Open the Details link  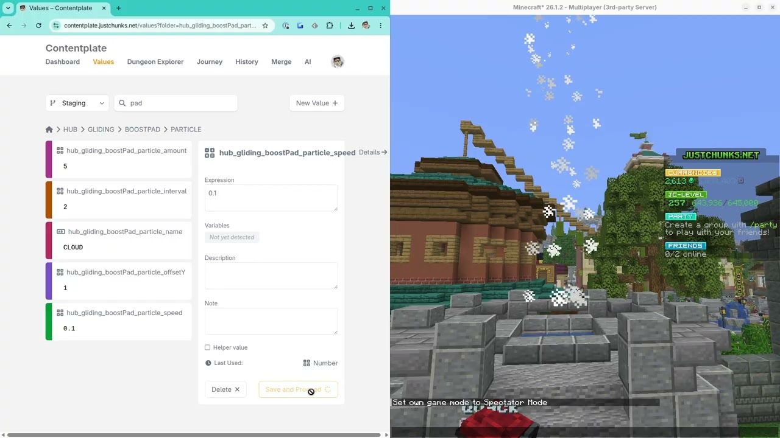tap(373, 152)
